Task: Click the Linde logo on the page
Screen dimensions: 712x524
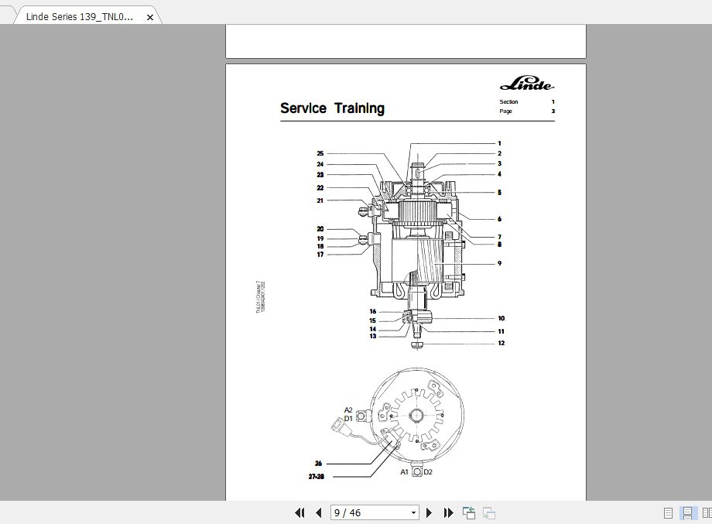Action: [527, 83]
